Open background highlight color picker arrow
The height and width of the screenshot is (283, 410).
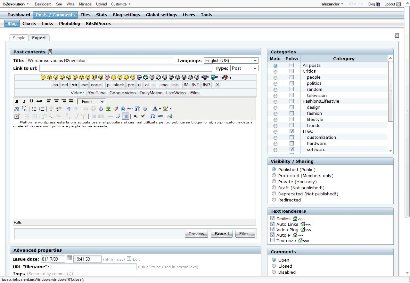click(x=170, y=109)
